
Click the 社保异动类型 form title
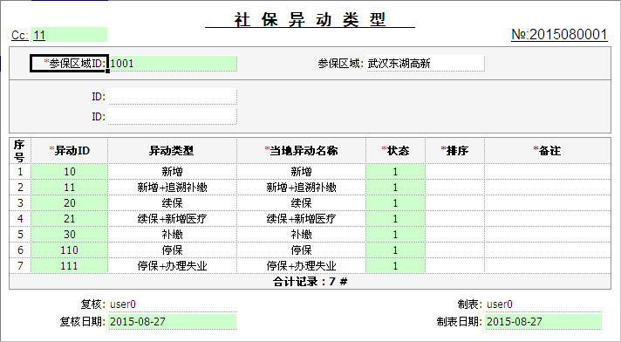310,19
